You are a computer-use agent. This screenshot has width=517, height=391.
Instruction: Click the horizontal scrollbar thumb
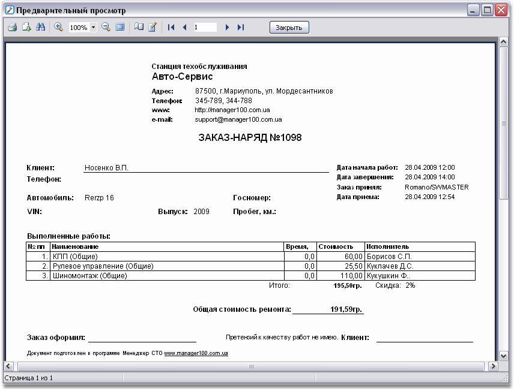(x=251, y=366)
